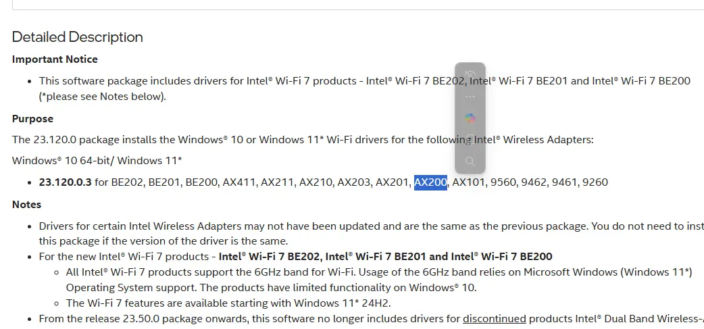Click 'AX203' in the adapter list
704x329 pixels.
click(354, 182)
